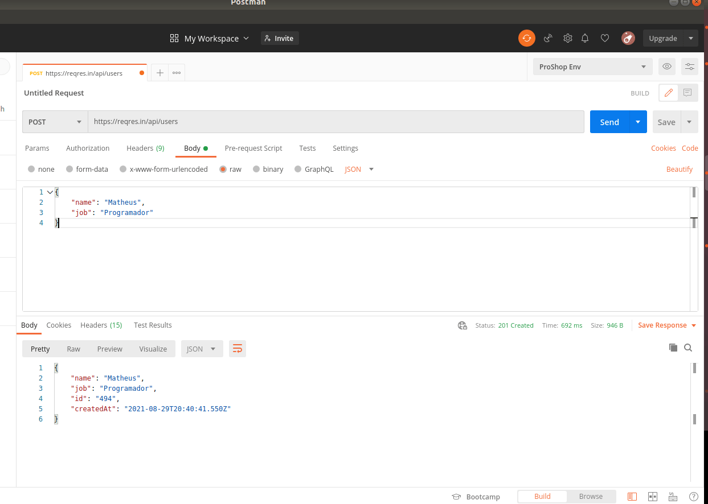Open the user avatar menu

click(x=628, y=38)
